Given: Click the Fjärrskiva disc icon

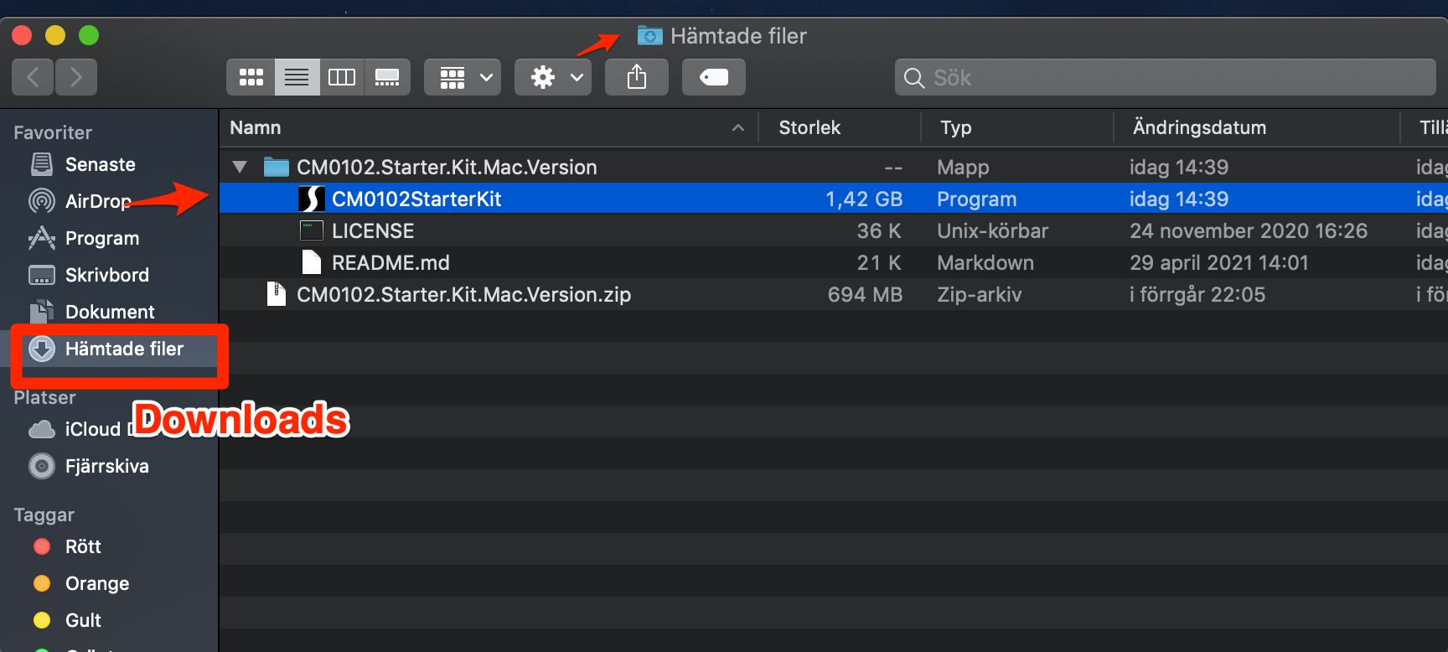Looking at the screenshot, I should tap(41, 466).
